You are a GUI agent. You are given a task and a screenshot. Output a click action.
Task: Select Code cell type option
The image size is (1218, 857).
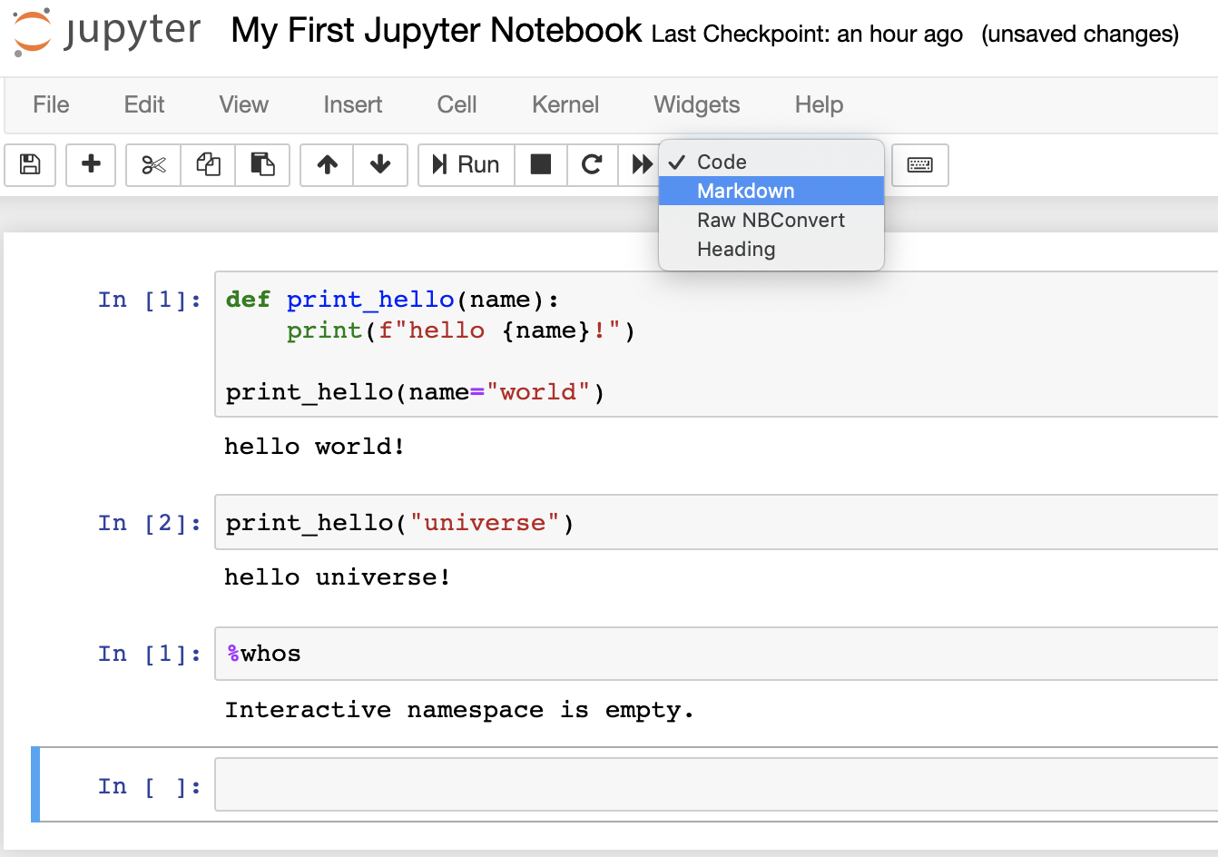point(771,162)
